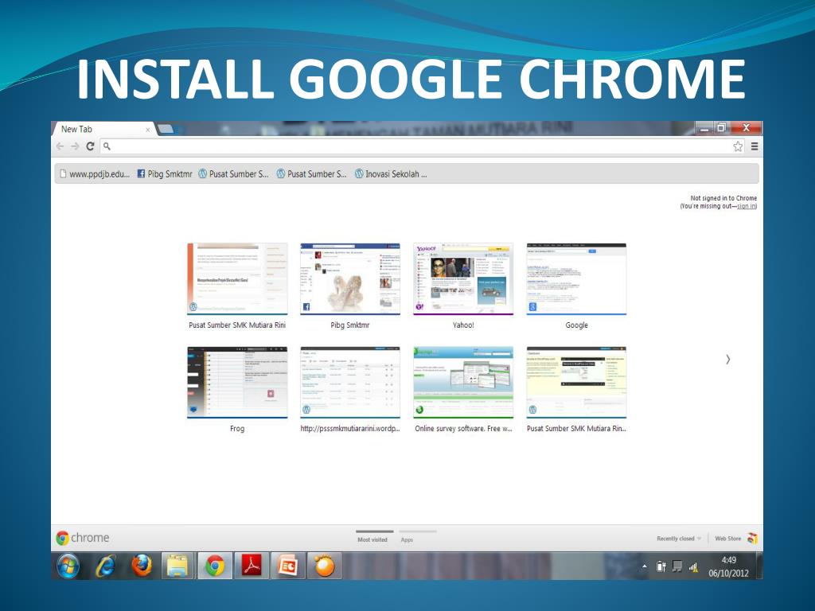Open Windows Explorer from taskbar
Image resolution: width=815 pixels, height=611 pixels.
click(177, 566)
